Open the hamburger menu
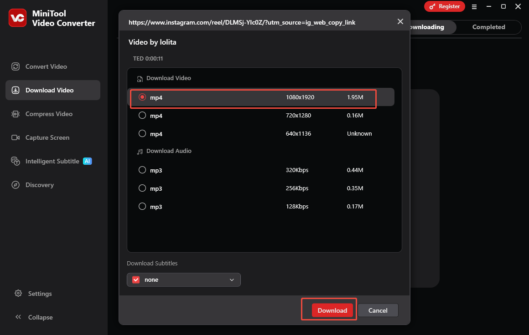 click(474, 6)
